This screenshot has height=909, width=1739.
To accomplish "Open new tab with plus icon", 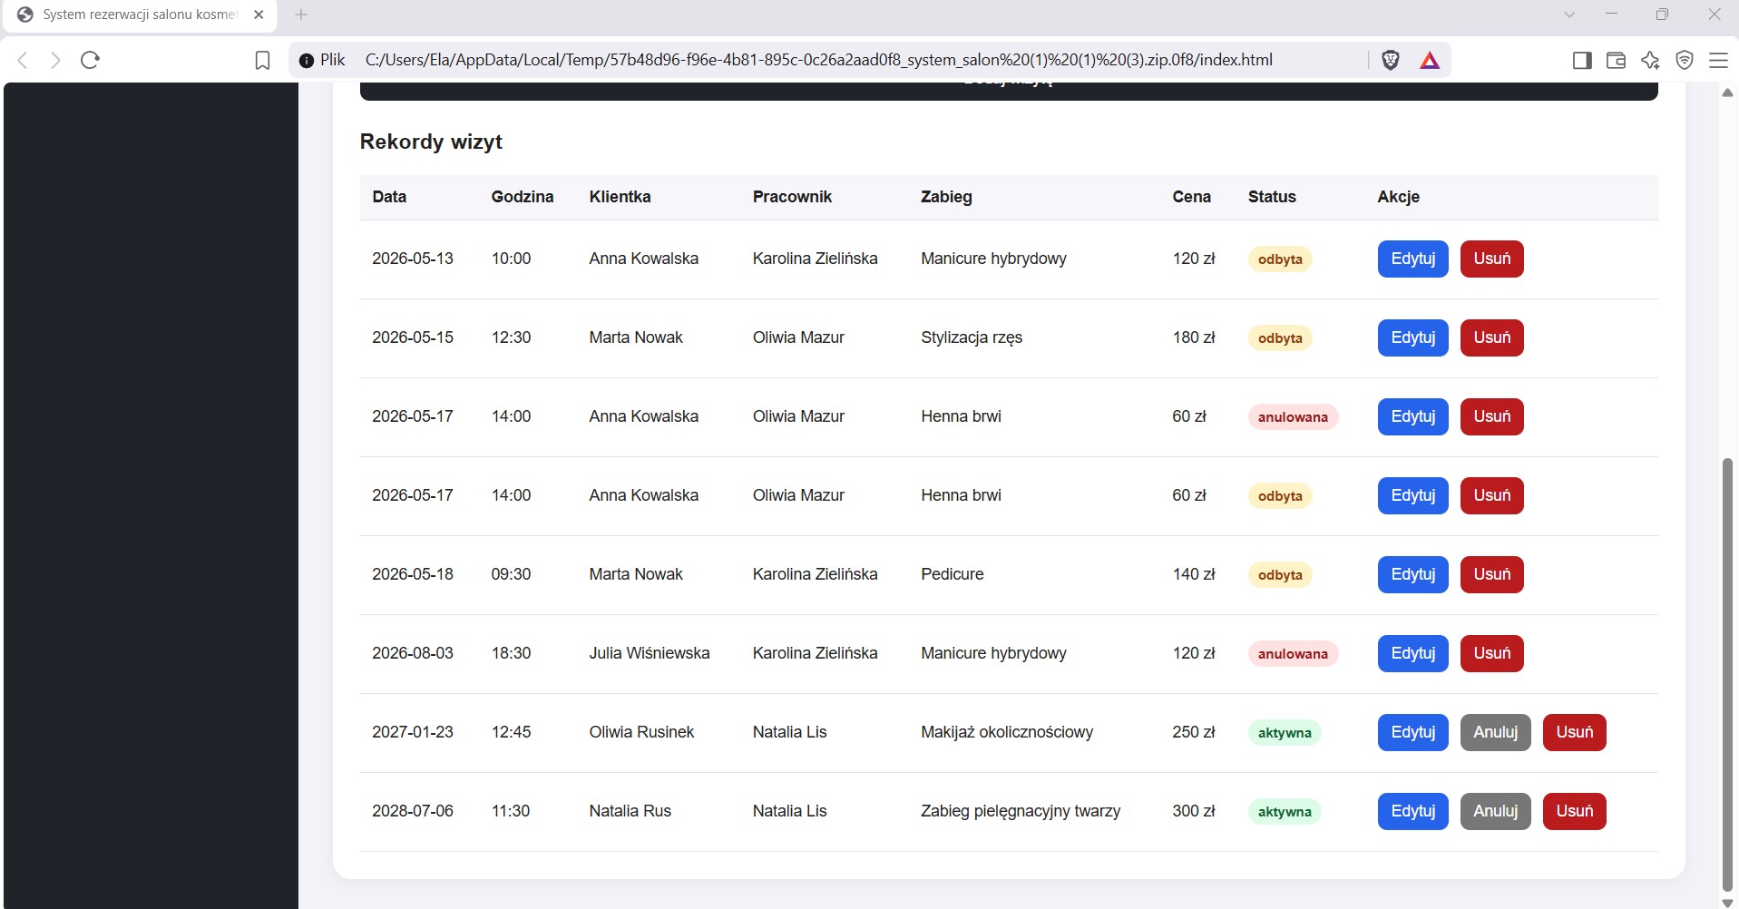I will 301,15.
